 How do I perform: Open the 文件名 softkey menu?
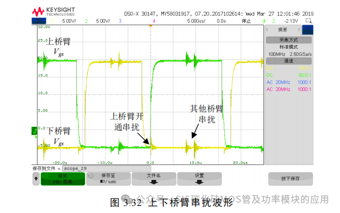click(154, 179)
